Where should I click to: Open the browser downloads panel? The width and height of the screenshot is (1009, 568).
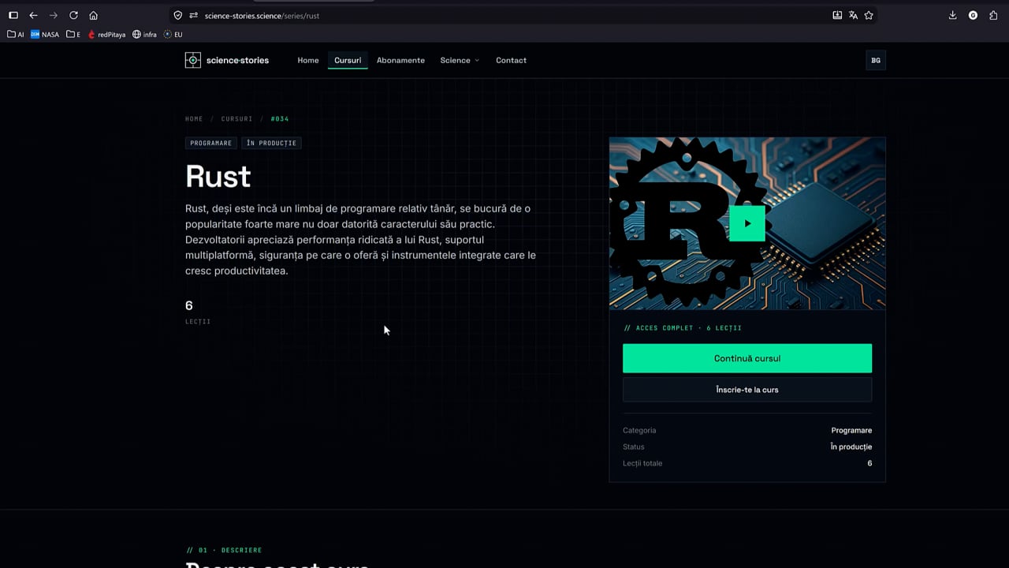pyautogui.click(x=952, y=15)
